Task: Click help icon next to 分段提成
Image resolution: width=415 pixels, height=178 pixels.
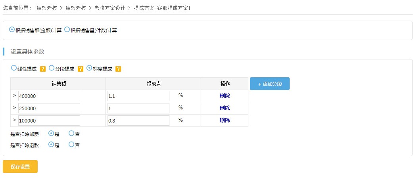Action: 81,69
